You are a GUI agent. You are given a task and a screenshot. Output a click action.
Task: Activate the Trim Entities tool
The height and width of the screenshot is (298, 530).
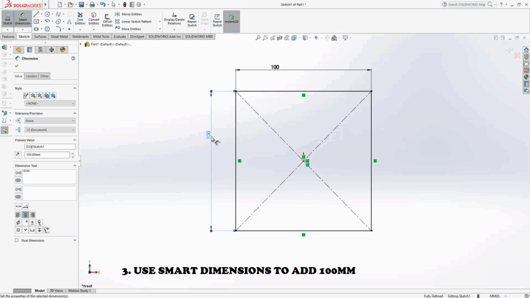(x=80, y=19)
